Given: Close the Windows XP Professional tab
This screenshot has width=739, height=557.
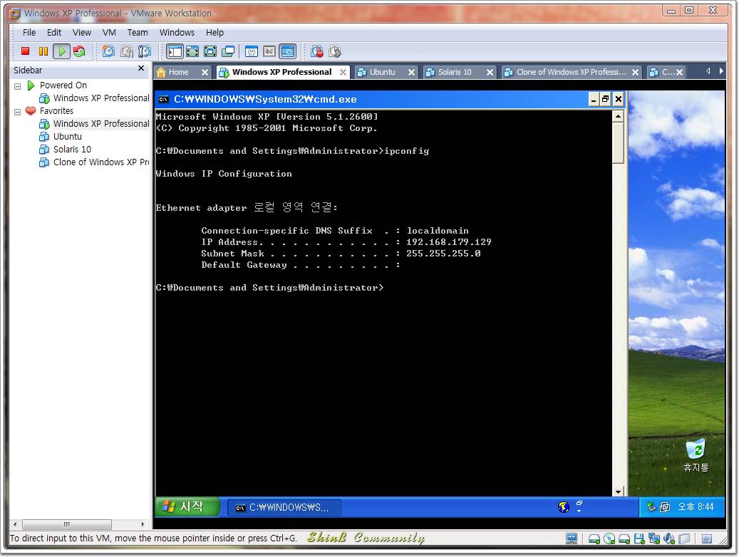Looking at the screenshot, I should 343,72.
